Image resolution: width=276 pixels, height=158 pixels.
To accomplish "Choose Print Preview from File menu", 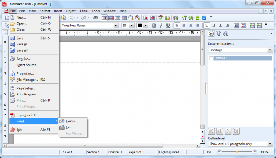I will point(34,94).
